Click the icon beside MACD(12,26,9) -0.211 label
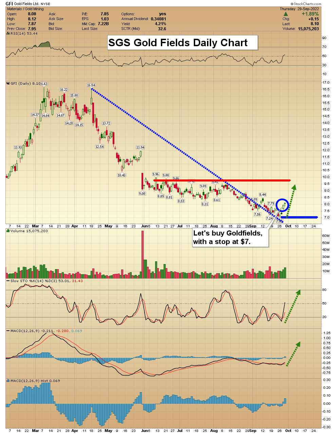The width and height of the screenshot is (336, 434). 8,331
